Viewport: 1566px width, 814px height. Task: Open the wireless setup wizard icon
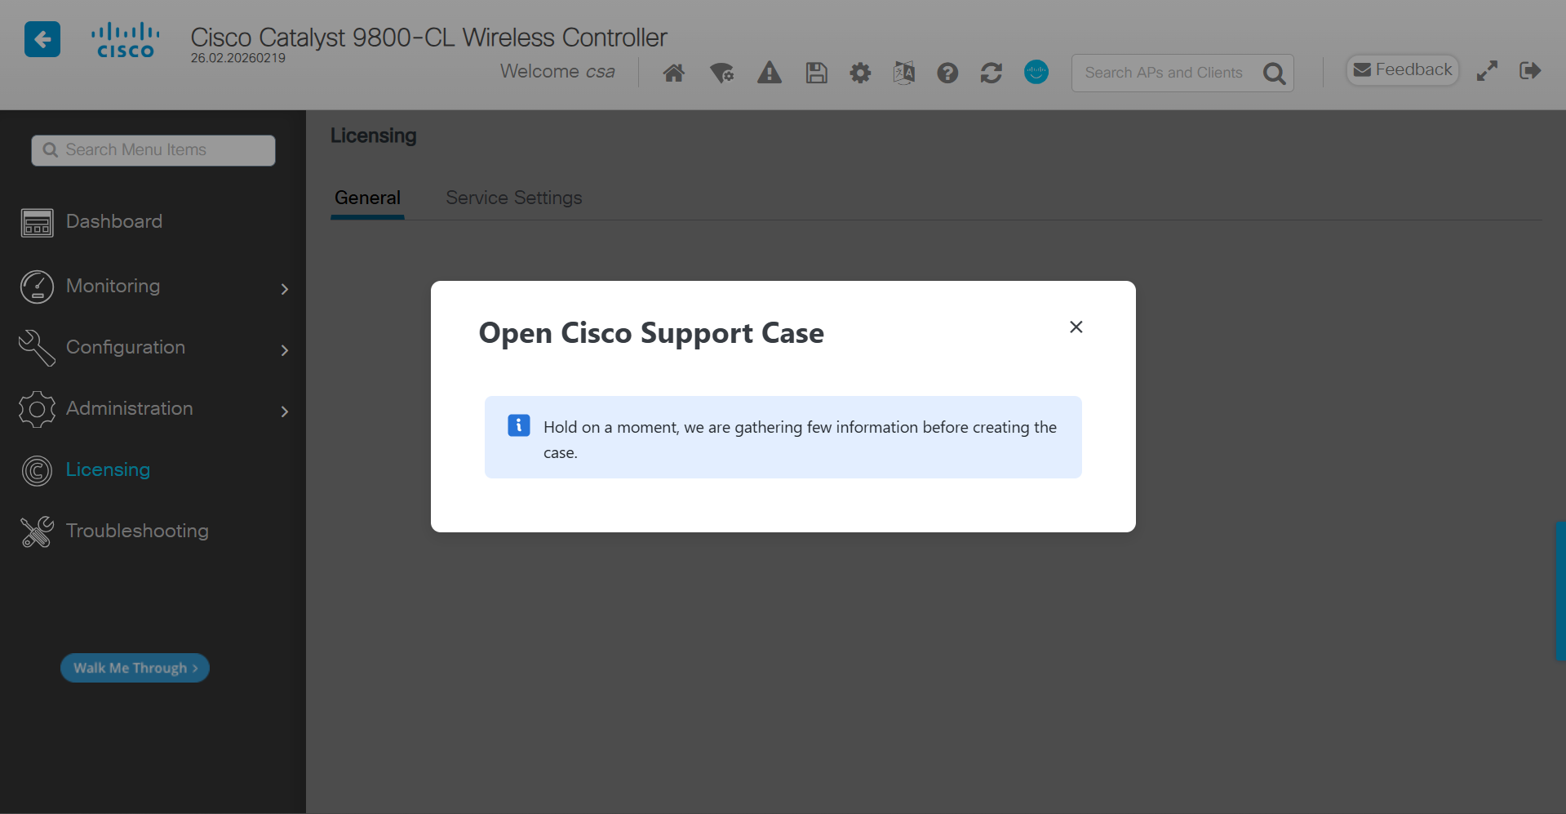pyautogui.click(x=721, y=73)
